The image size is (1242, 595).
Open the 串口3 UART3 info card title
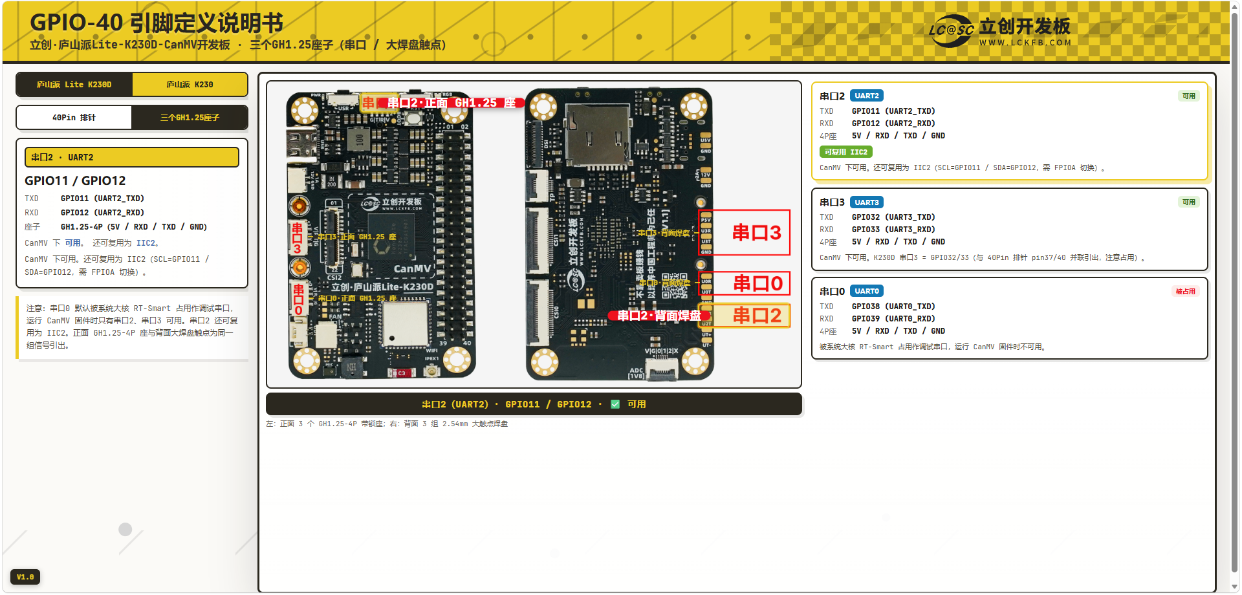(x=832, y=202)
